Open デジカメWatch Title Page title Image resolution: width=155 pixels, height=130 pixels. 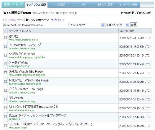point(26,89)
